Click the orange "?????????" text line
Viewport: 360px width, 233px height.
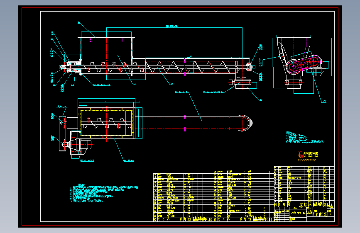(307, 160)
